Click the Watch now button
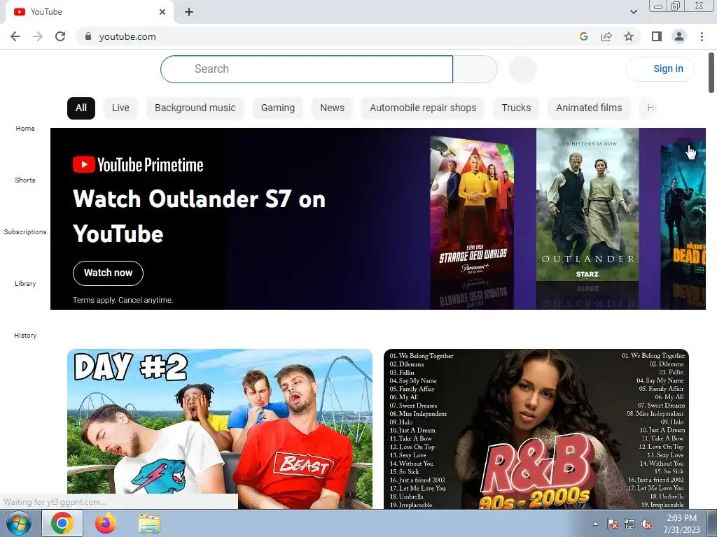The height and width of the screenshot is (537, 717). pos(108,273)
